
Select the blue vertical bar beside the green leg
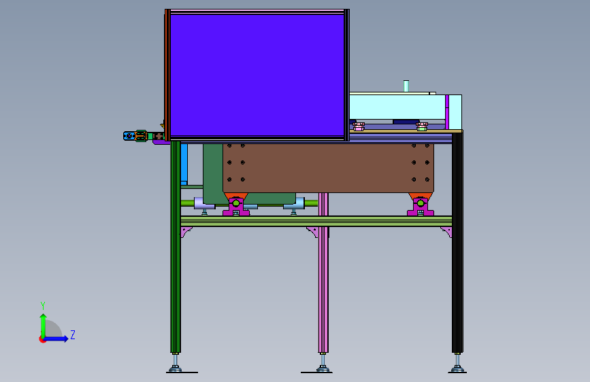click(x=184, y=164)
